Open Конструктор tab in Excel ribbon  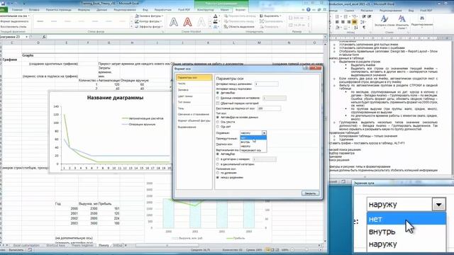[205, 10]
